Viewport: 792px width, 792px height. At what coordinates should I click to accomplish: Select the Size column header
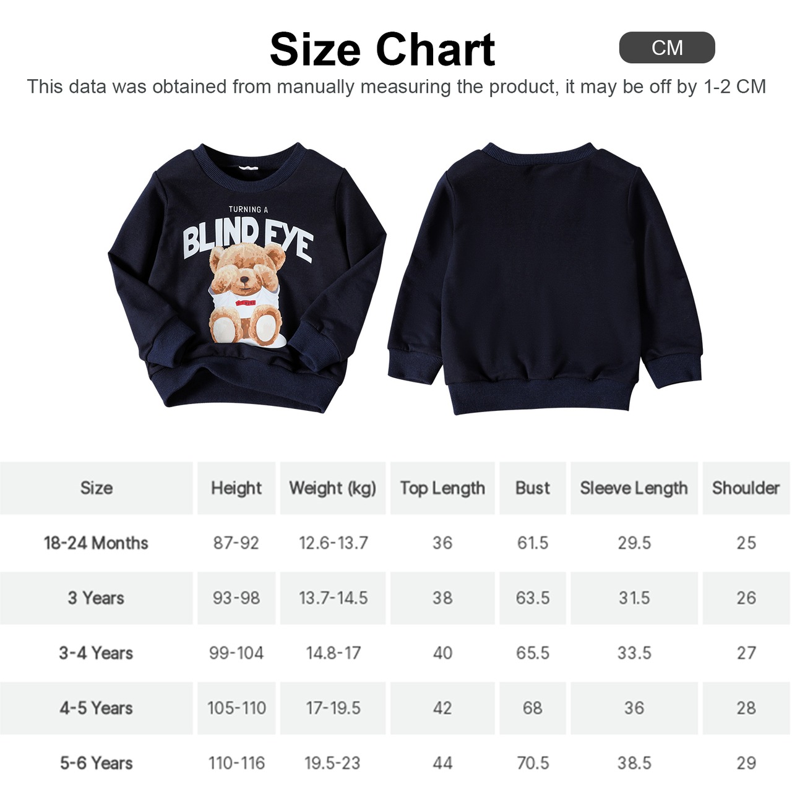coord(97,488)
